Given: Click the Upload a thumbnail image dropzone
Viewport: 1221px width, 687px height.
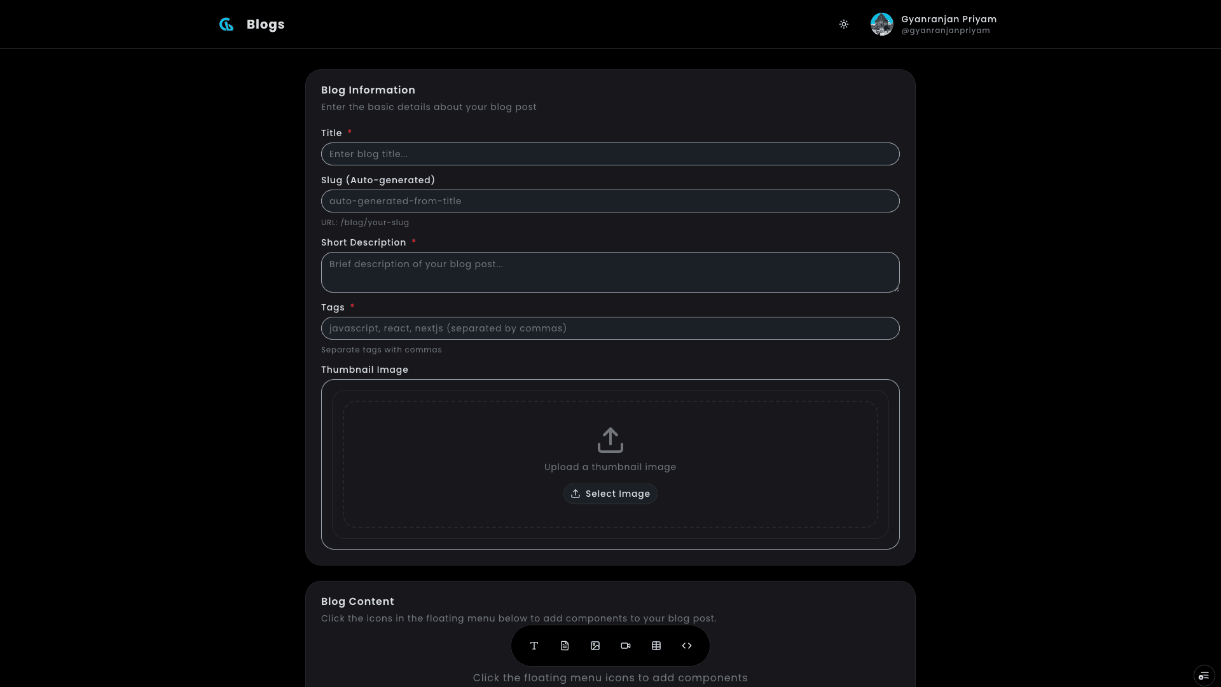Looking at the screenshot, I should 610,467.
